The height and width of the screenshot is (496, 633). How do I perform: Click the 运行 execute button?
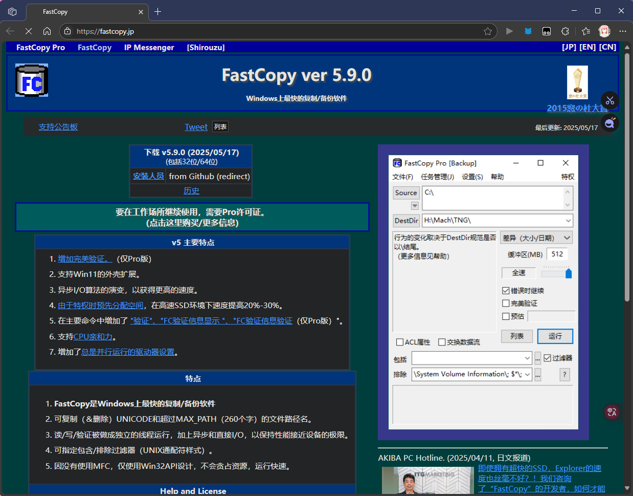(x=555, y=336)
